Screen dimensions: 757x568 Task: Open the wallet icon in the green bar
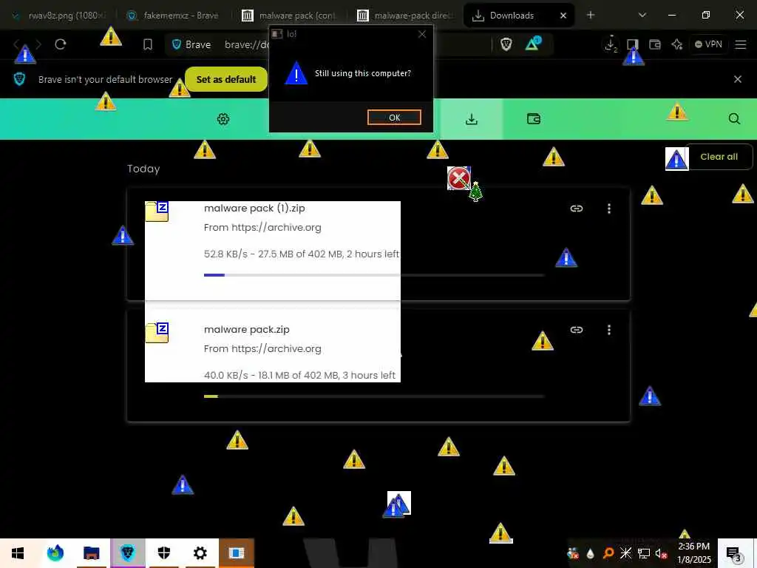(534, 119)
